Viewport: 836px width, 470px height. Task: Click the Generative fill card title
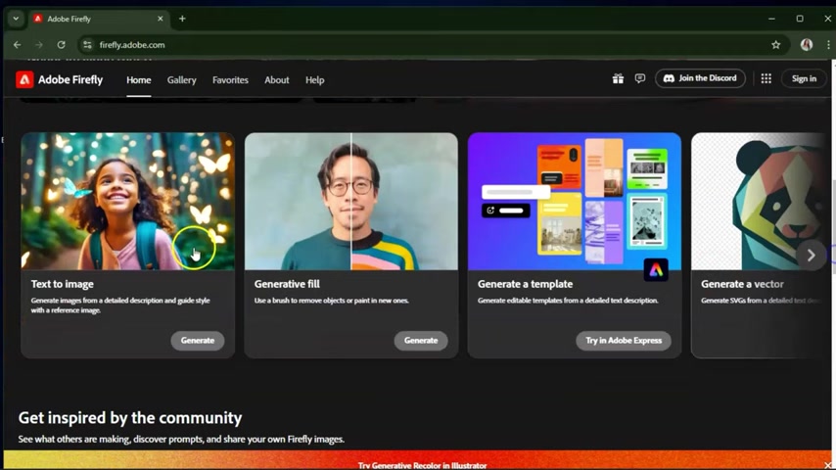(287, 284)
